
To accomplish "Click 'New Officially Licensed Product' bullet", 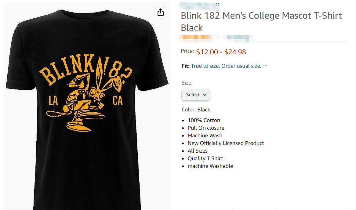I will click(x=226, y=143).
